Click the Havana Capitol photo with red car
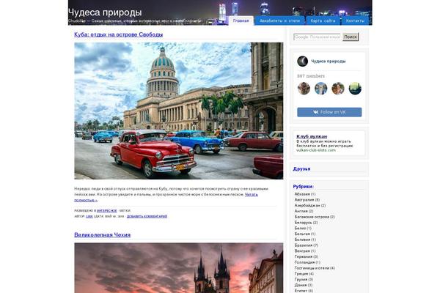 click(179, 111)
